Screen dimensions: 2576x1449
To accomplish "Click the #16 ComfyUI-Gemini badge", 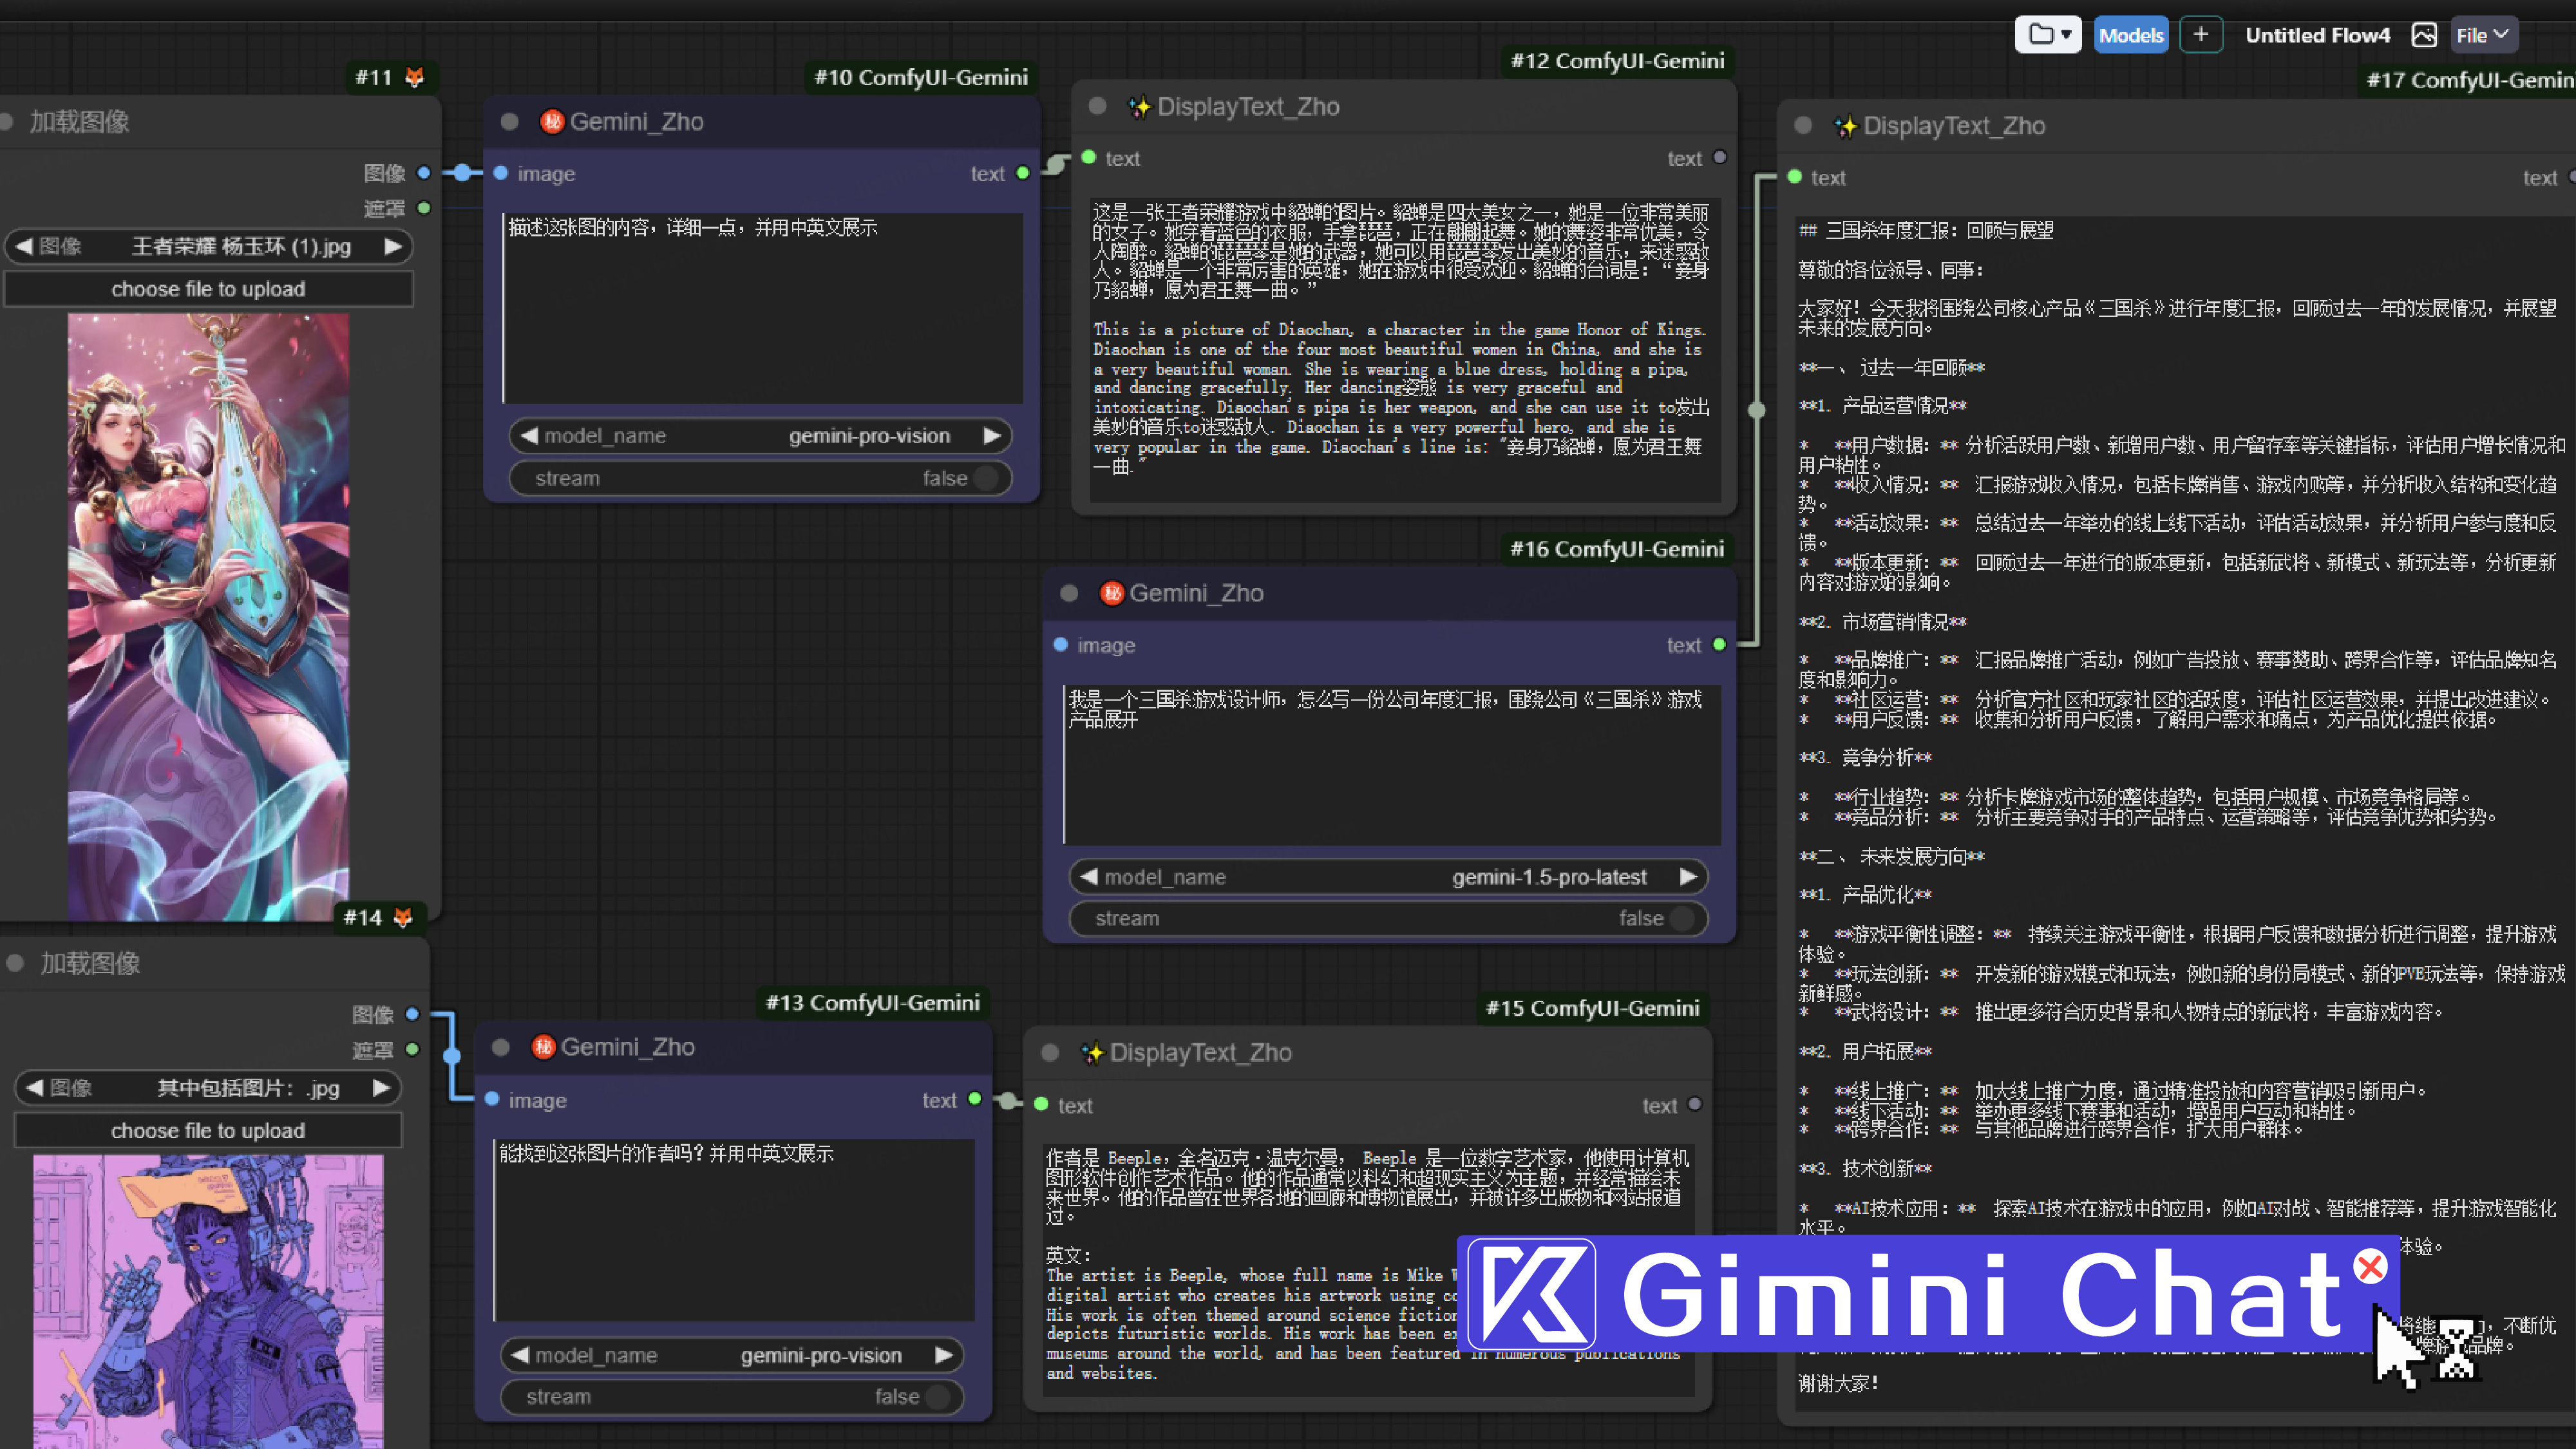I will click(1617, 549).
